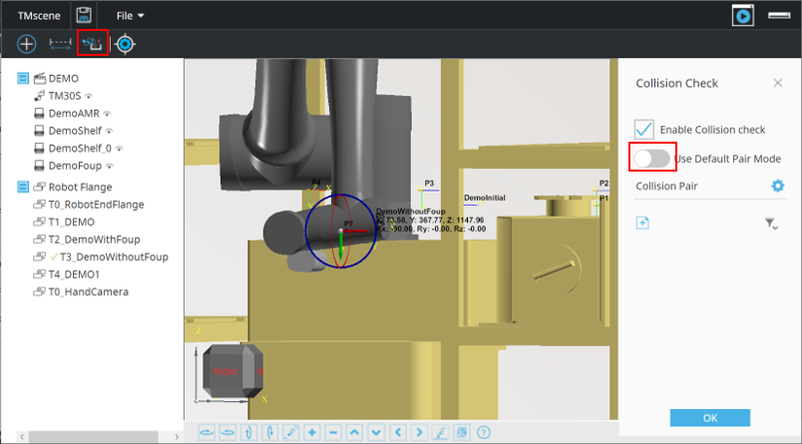Hide the DemoShelf object visibility
Image resolution: width=802 pixels, height=444 pixels.
[x=110, y=131]
